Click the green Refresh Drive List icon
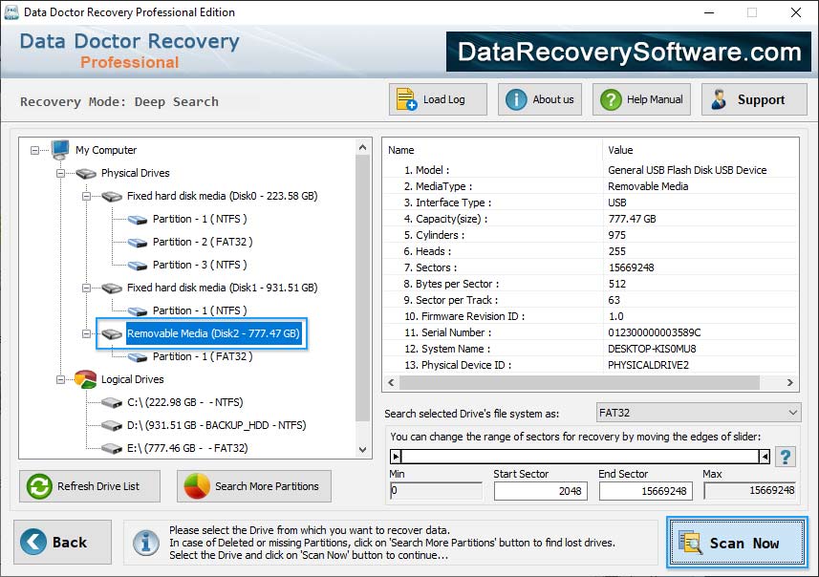The image size is (819, 577). pyautogui.click(x=38, y=486)
